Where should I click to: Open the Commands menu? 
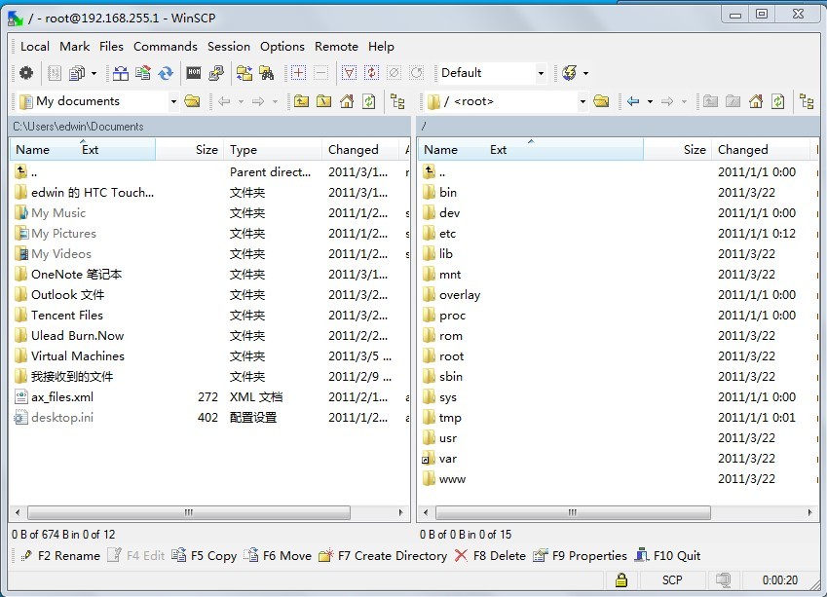pos(165,47)
